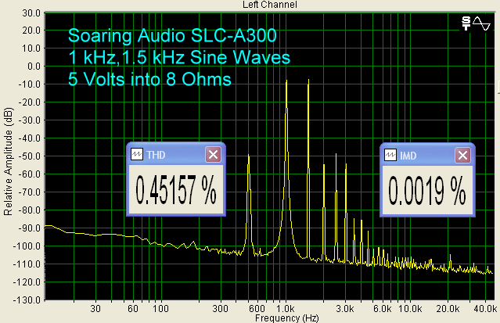Click the 300 frequency axis tick label
Image resolution: width=500 pixels, height=323 pixels.
[x=221, y=309]
